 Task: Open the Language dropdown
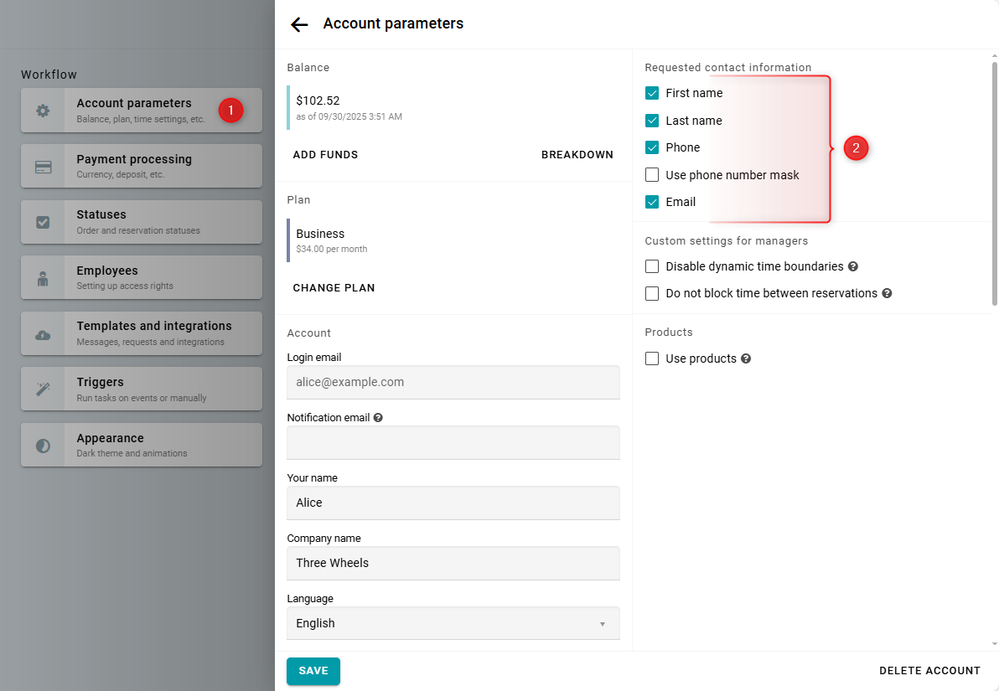click(x=453, y=623)
